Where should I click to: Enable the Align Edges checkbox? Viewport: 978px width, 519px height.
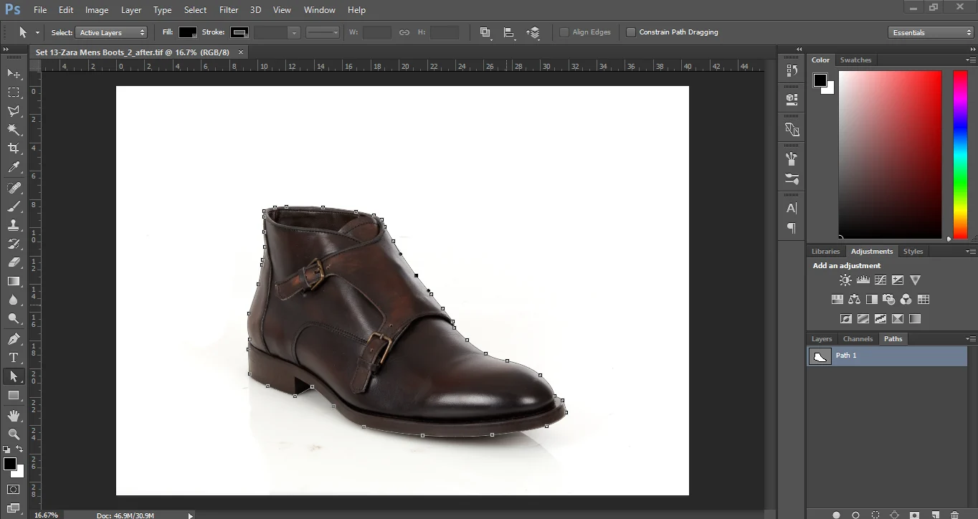coord(565,32)
